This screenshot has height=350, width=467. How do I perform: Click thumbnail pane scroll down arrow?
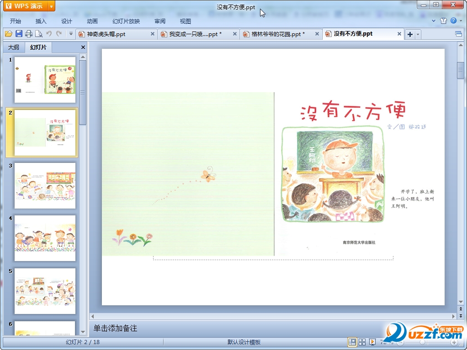point(83,332)
